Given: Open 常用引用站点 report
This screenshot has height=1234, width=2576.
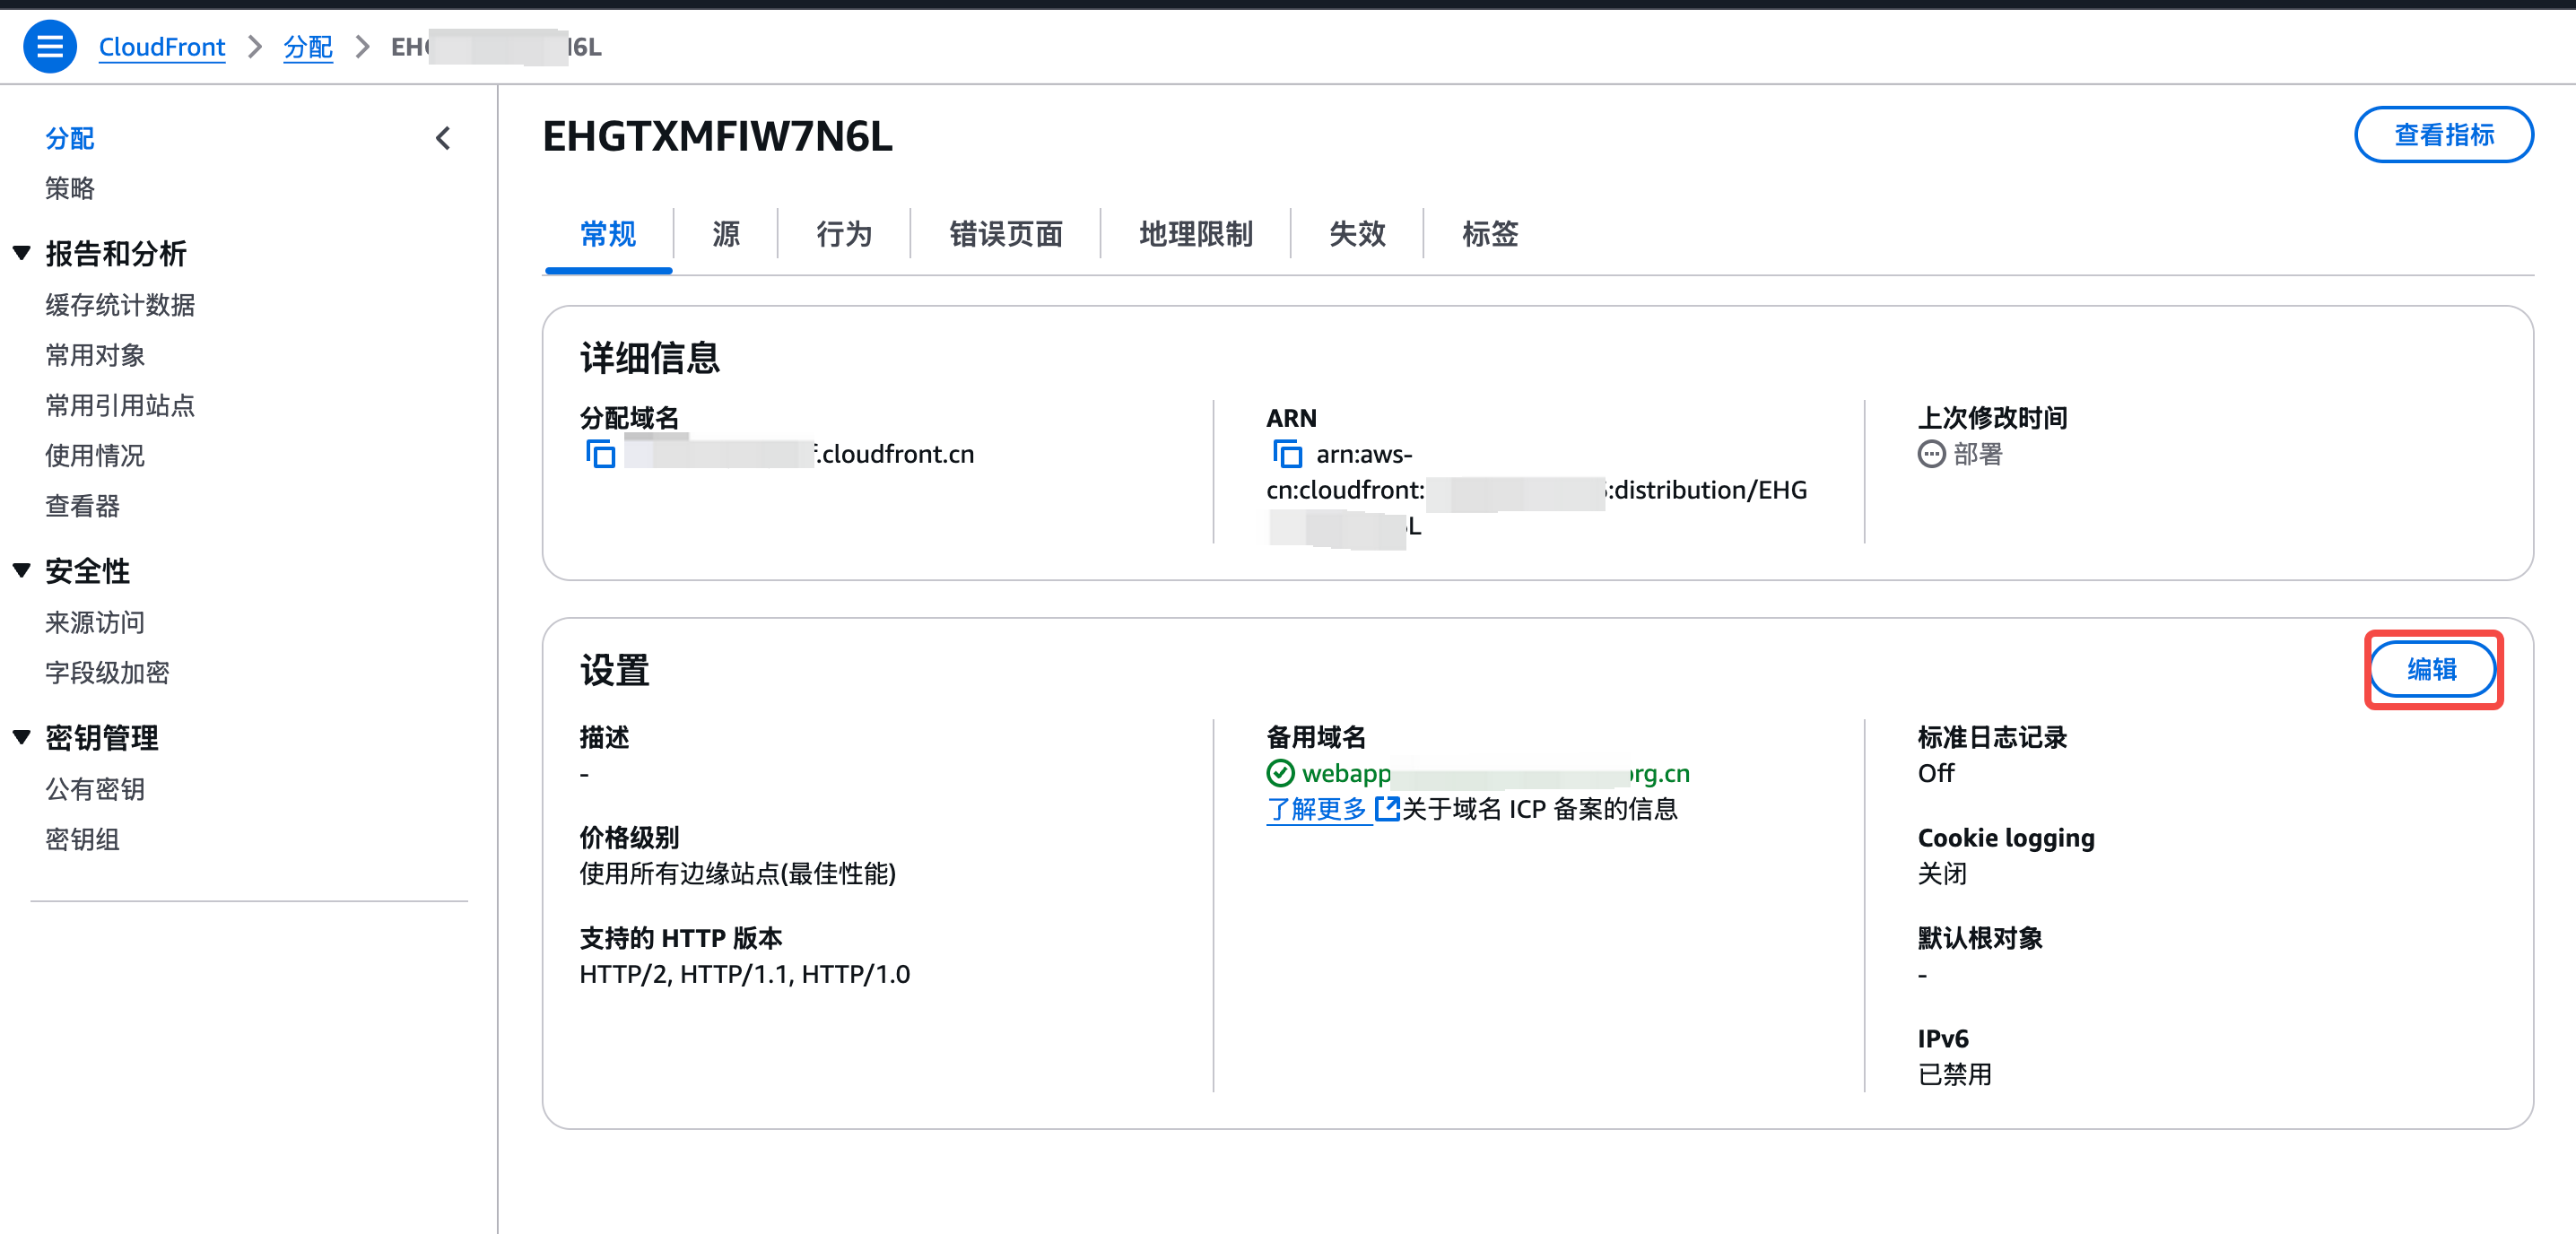Looking at the screenshot, I should pyautogui.click(x=120, y=405).
